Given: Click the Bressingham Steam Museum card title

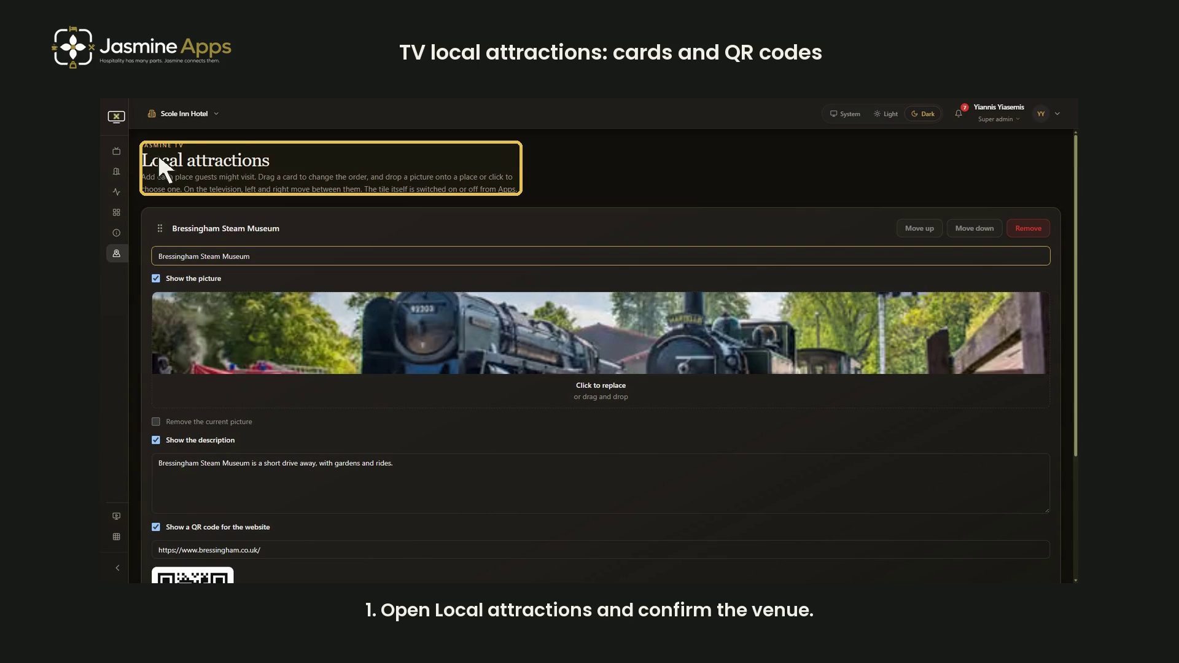Looking at the screenshot, I should coord(225,228).
